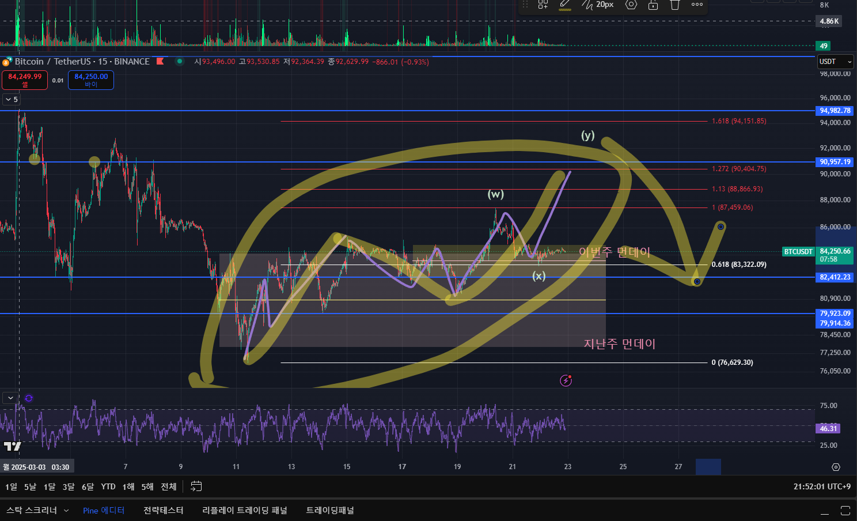Select the YTD time range
The height and width of the screenshot is (521, 857).
(x=108, y=487)
